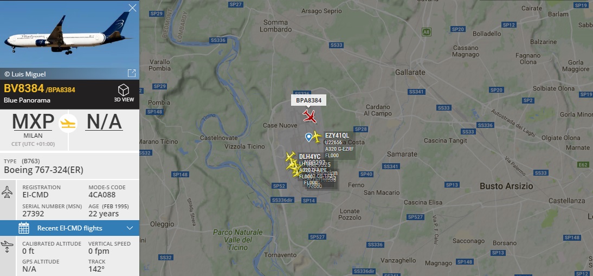593x276 pixels.
Task: Click the red BPA8384 aircraft on map
Action: click(x=310, y=117)
